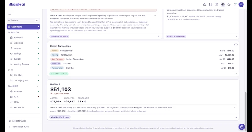Image resolution: width=252 pixels, height=132 pixels.
Task: Collapse the impulse budget What is this
Action: click(155, 16)
